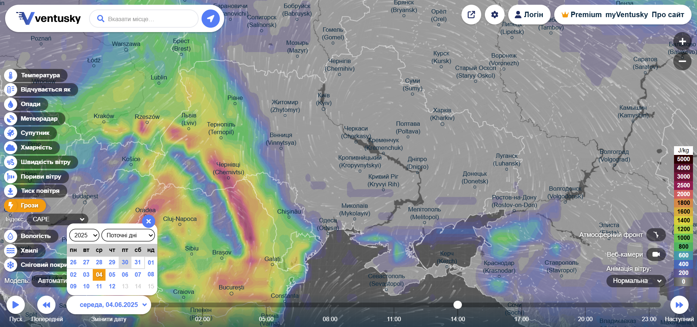Click the Логін button

[529, 15]
